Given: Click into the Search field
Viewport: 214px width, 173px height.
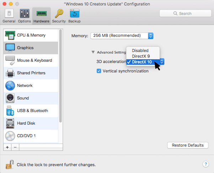Looking at the screenshot, I should click(x=185, y=13).
